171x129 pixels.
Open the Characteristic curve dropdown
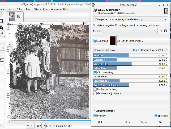[130, 50]
